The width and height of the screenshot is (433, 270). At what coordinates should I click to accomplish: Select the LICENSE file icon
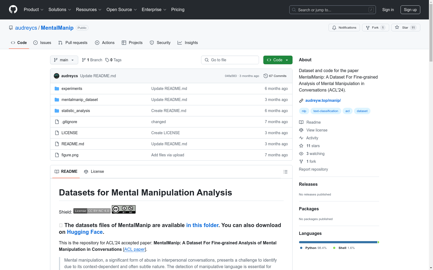click(57, 133)
